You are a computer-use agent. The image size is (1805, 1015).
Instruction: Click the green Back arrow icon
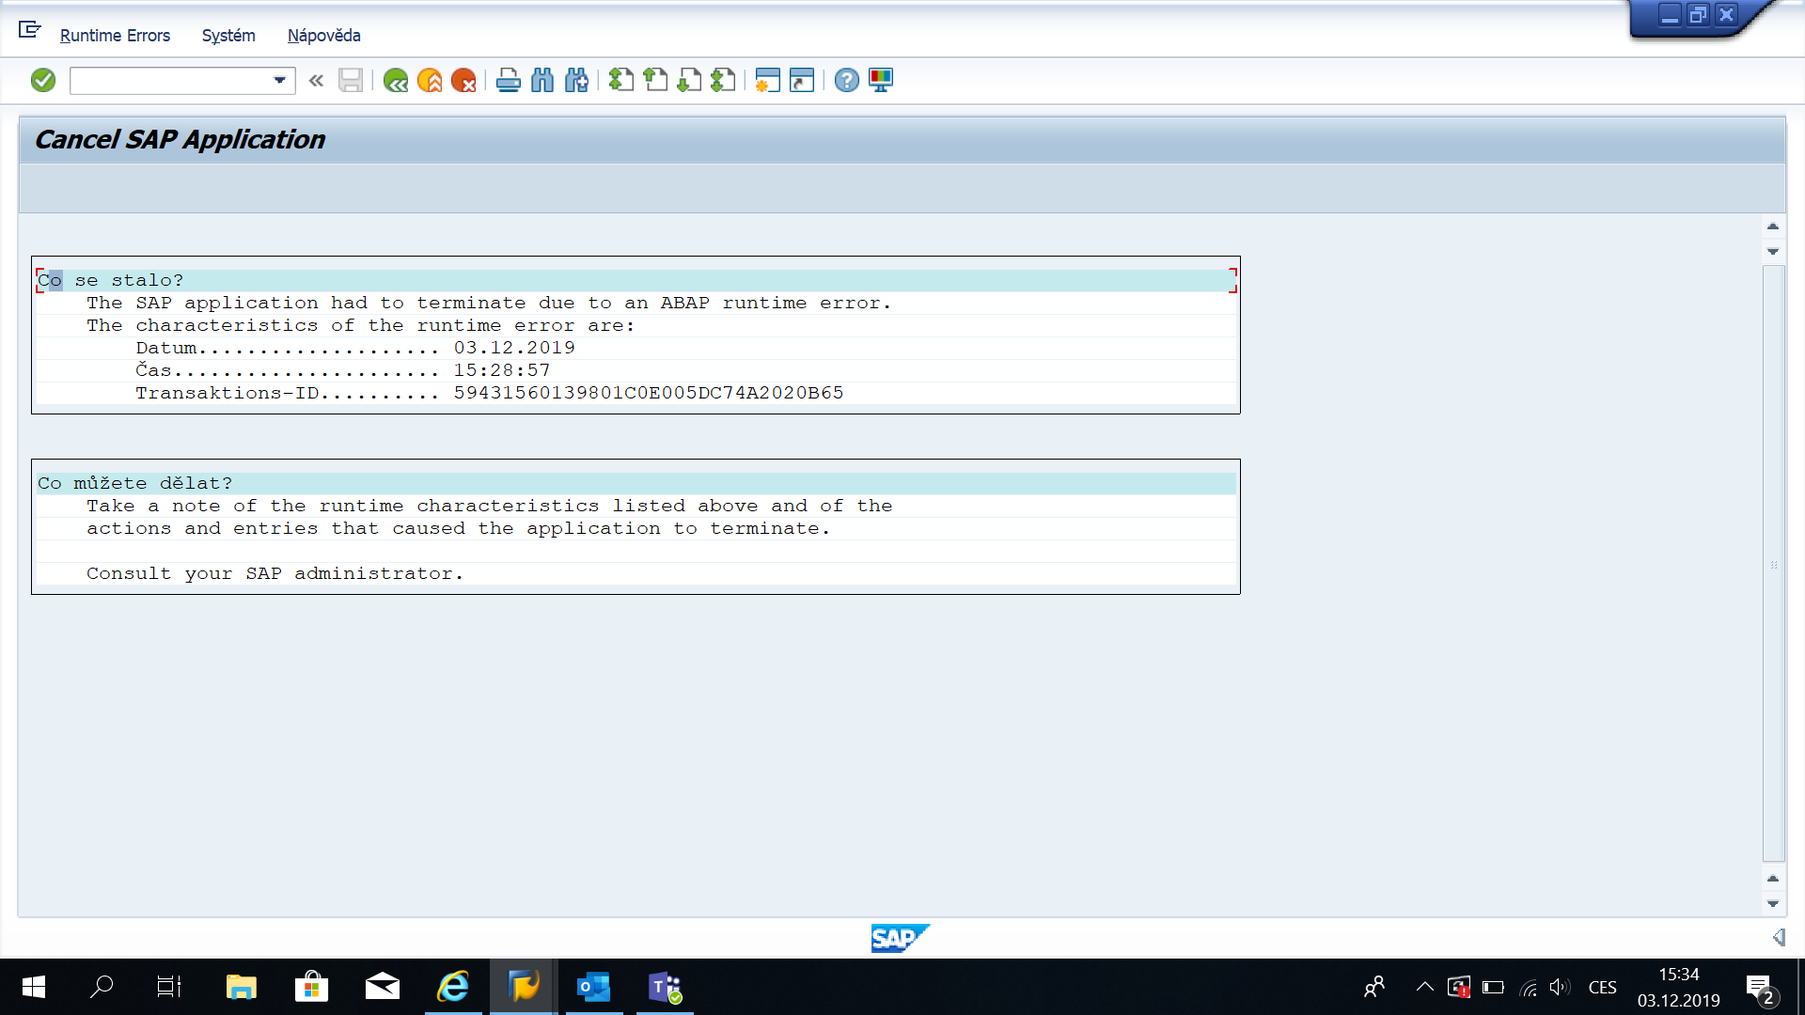(x=396, y=81)
